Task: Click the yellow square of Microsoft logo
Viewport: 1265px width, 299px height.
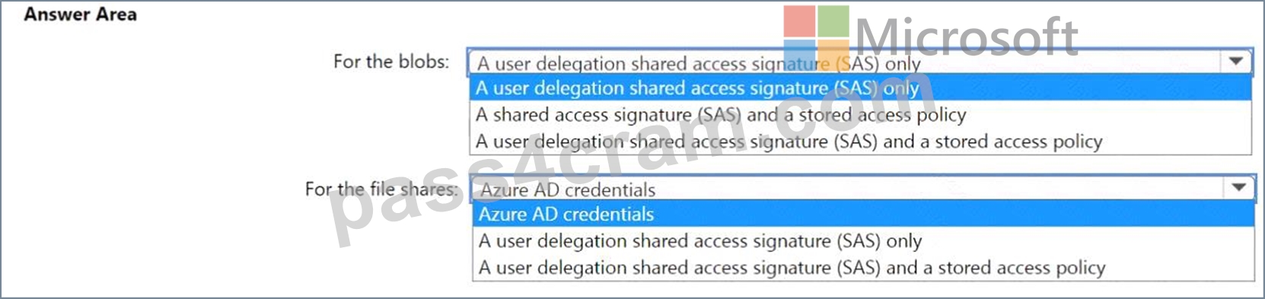Action: tap(833, 56)
